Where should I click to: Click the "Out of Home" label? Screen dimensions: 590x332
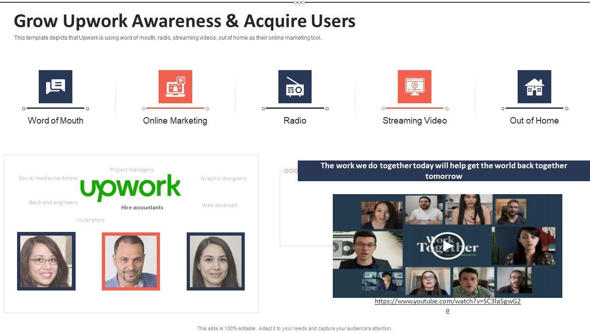(x=534, y=120)
